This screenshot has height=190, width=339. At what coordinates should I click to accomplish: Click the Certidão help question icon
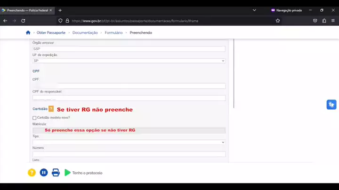pyautogui.click(x=51, y=109)
